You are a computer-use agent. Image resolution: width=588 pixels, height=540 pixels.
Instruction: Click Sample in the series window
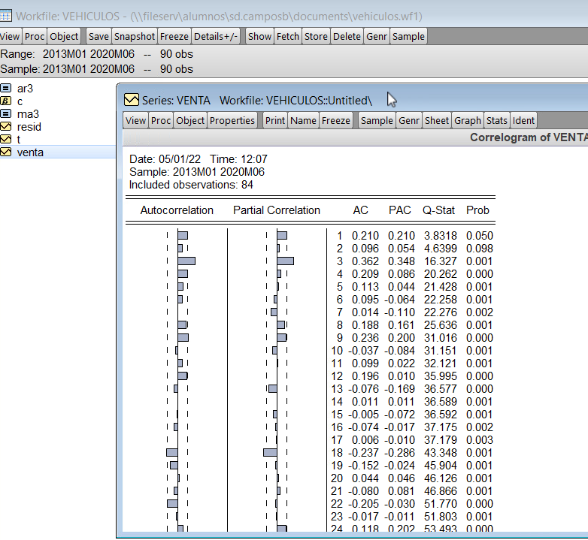pyautogui.click(x=377, y=120)
